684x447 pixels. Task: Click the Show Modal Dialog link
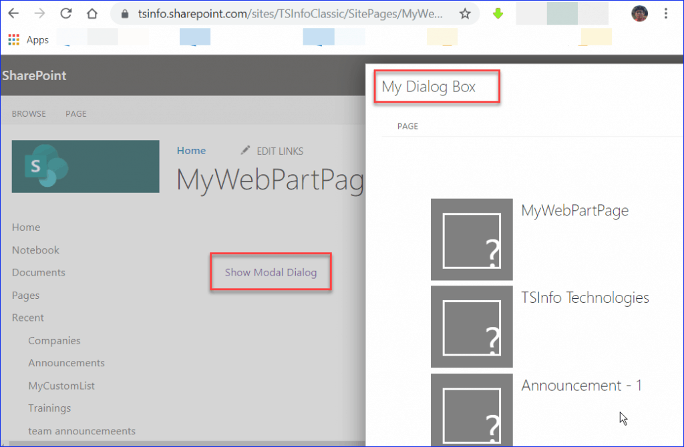(271, 272)
